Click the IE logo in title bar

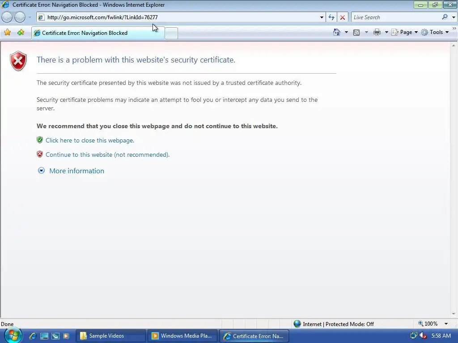point(5,4)
